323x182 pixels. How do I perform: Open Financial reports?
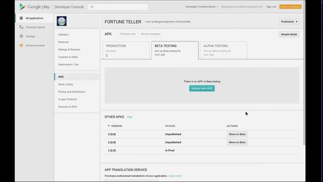pyautogui.click(x=35, y=27)
